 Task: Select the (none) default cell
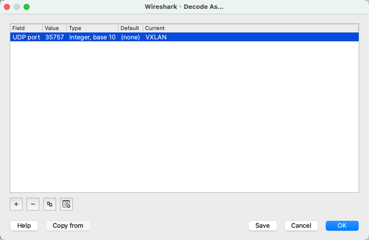[x=130, y=37]
